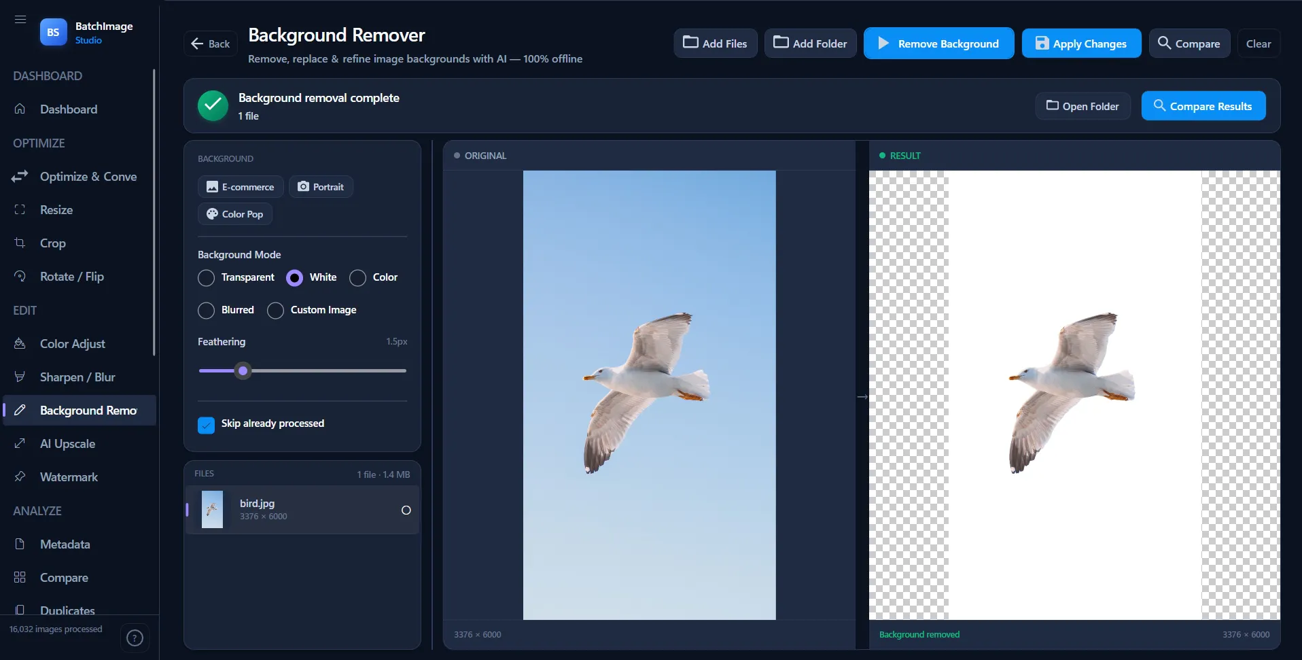The image size is (1302, 660).
Task: Click the Add Folder button
Action: (x=810, y=43)
